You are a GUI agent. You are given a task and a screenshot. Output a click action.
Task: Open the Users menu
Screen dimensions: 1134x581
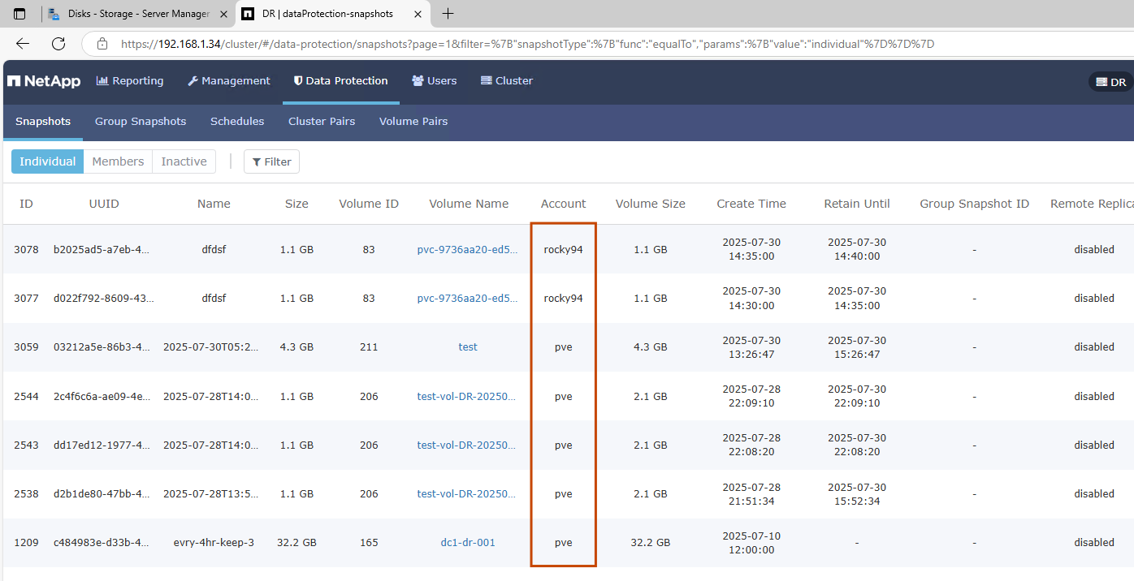[x=435, y=81]
